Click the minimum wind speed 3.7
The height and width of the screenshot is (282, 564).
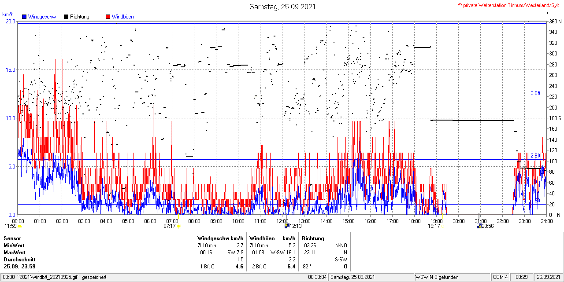pos(240,245)
